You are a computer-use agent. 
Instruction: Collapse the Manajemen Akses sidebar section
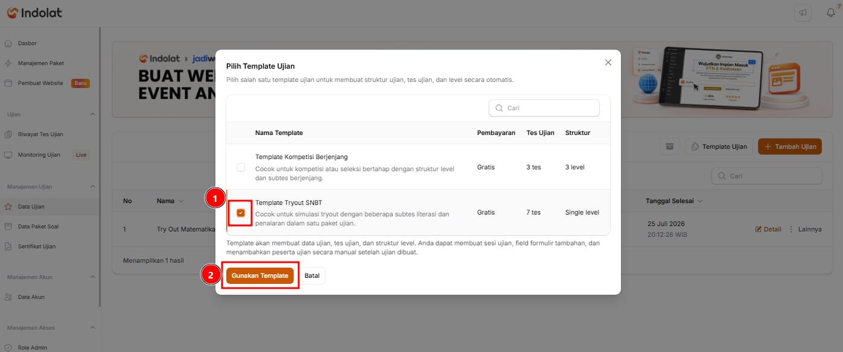tap(92, 328)
